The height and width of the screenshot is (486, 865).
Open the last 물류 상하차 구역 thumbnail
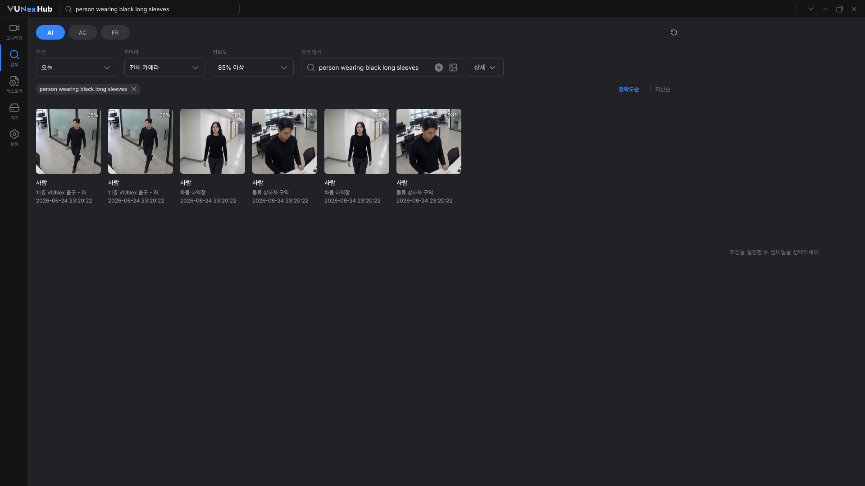tap(429, 141)
